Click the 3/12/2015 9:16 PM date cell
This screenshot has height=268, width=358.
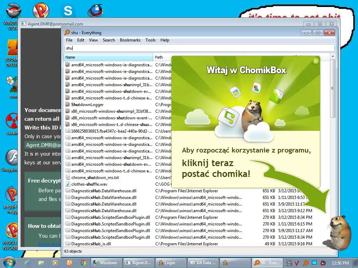(295, 244)
